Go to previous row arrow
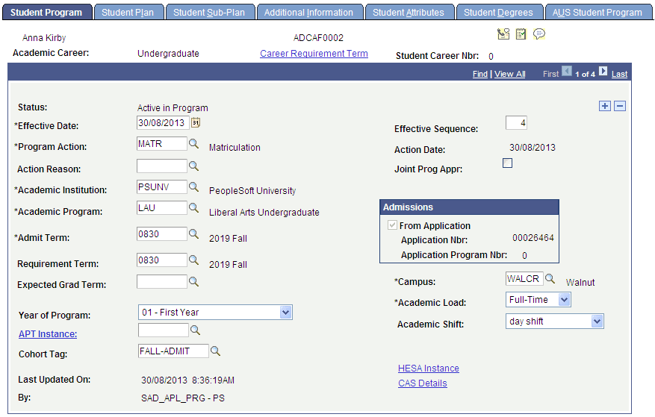The image size is (655, 417). (567, 71)
